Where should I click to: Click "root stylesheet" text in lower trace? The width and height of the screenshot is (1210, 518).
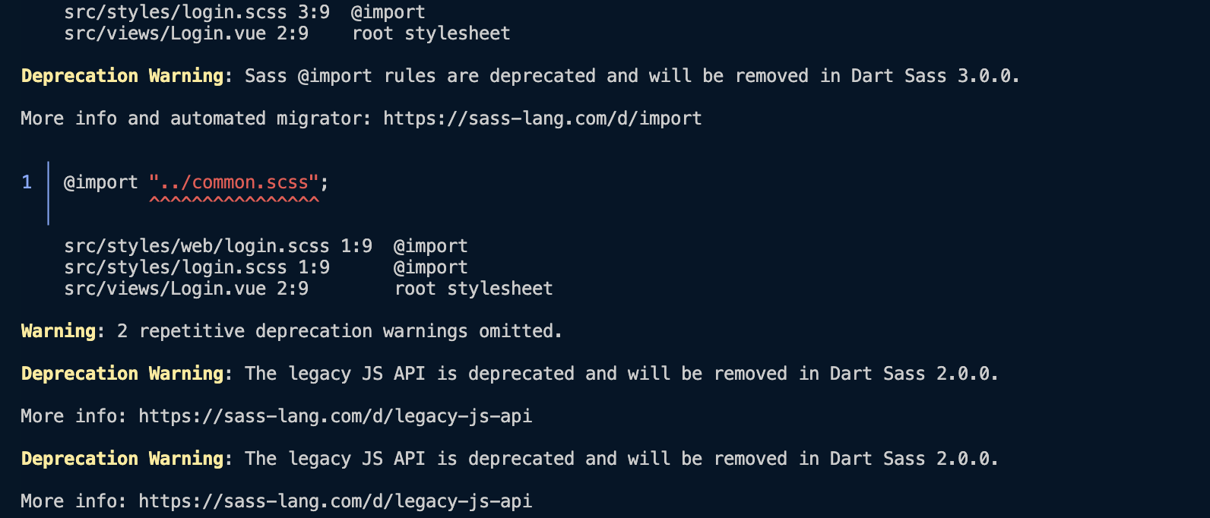[x=474, y=289]
